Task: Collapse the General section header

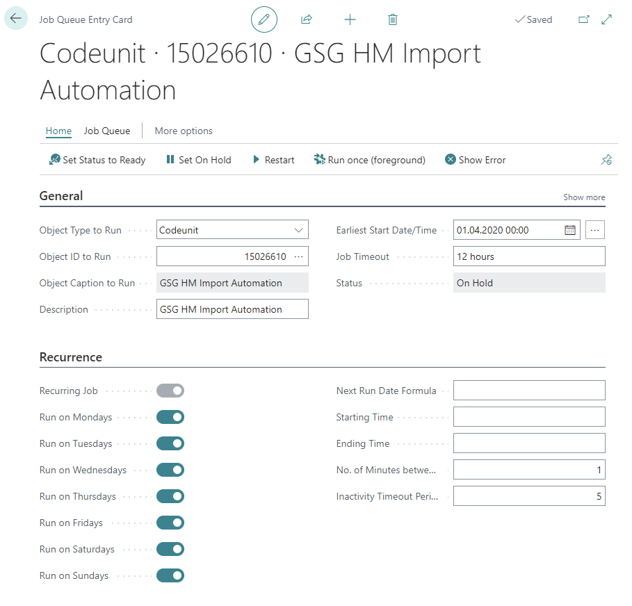Action: 61,196
